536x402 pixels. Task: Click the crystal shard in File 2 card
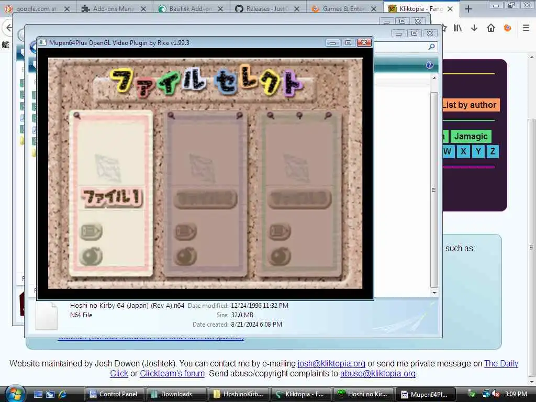coord(203,169)
